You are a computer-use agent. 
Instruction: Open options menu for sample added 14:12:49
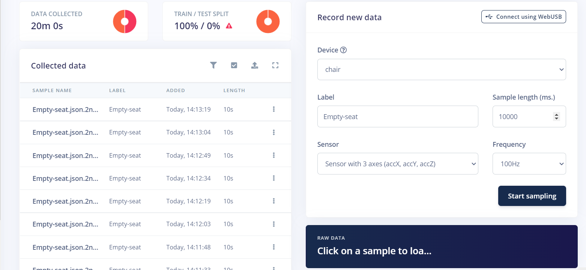pyautogui.click(x=274, y=155)
